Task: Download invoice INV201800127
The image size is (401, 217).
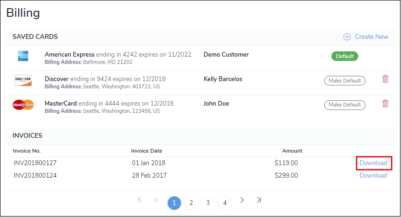Action: (373, 163)
